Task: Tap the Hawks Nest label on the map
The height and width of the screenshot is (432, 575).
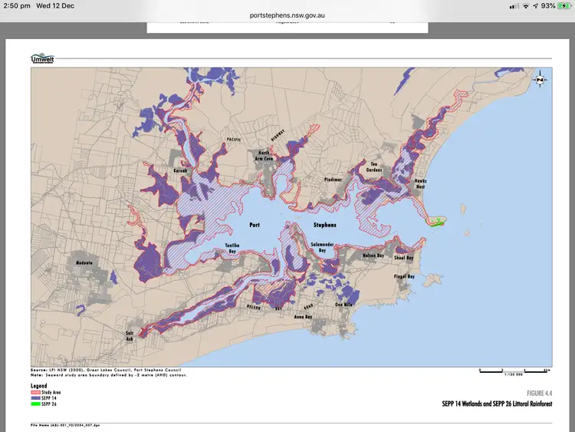Action: click(x=420, y=184)
